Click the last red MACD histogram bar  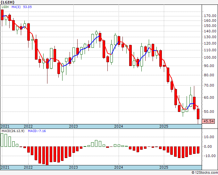(x=198, y=150)
